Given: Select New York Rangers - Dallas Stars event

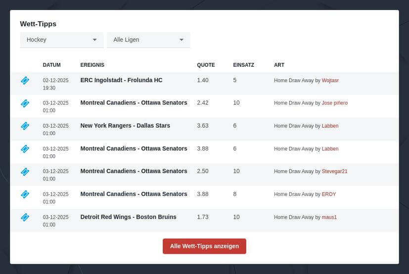Looking at the screenshot, I should click(x=125, y=126).
